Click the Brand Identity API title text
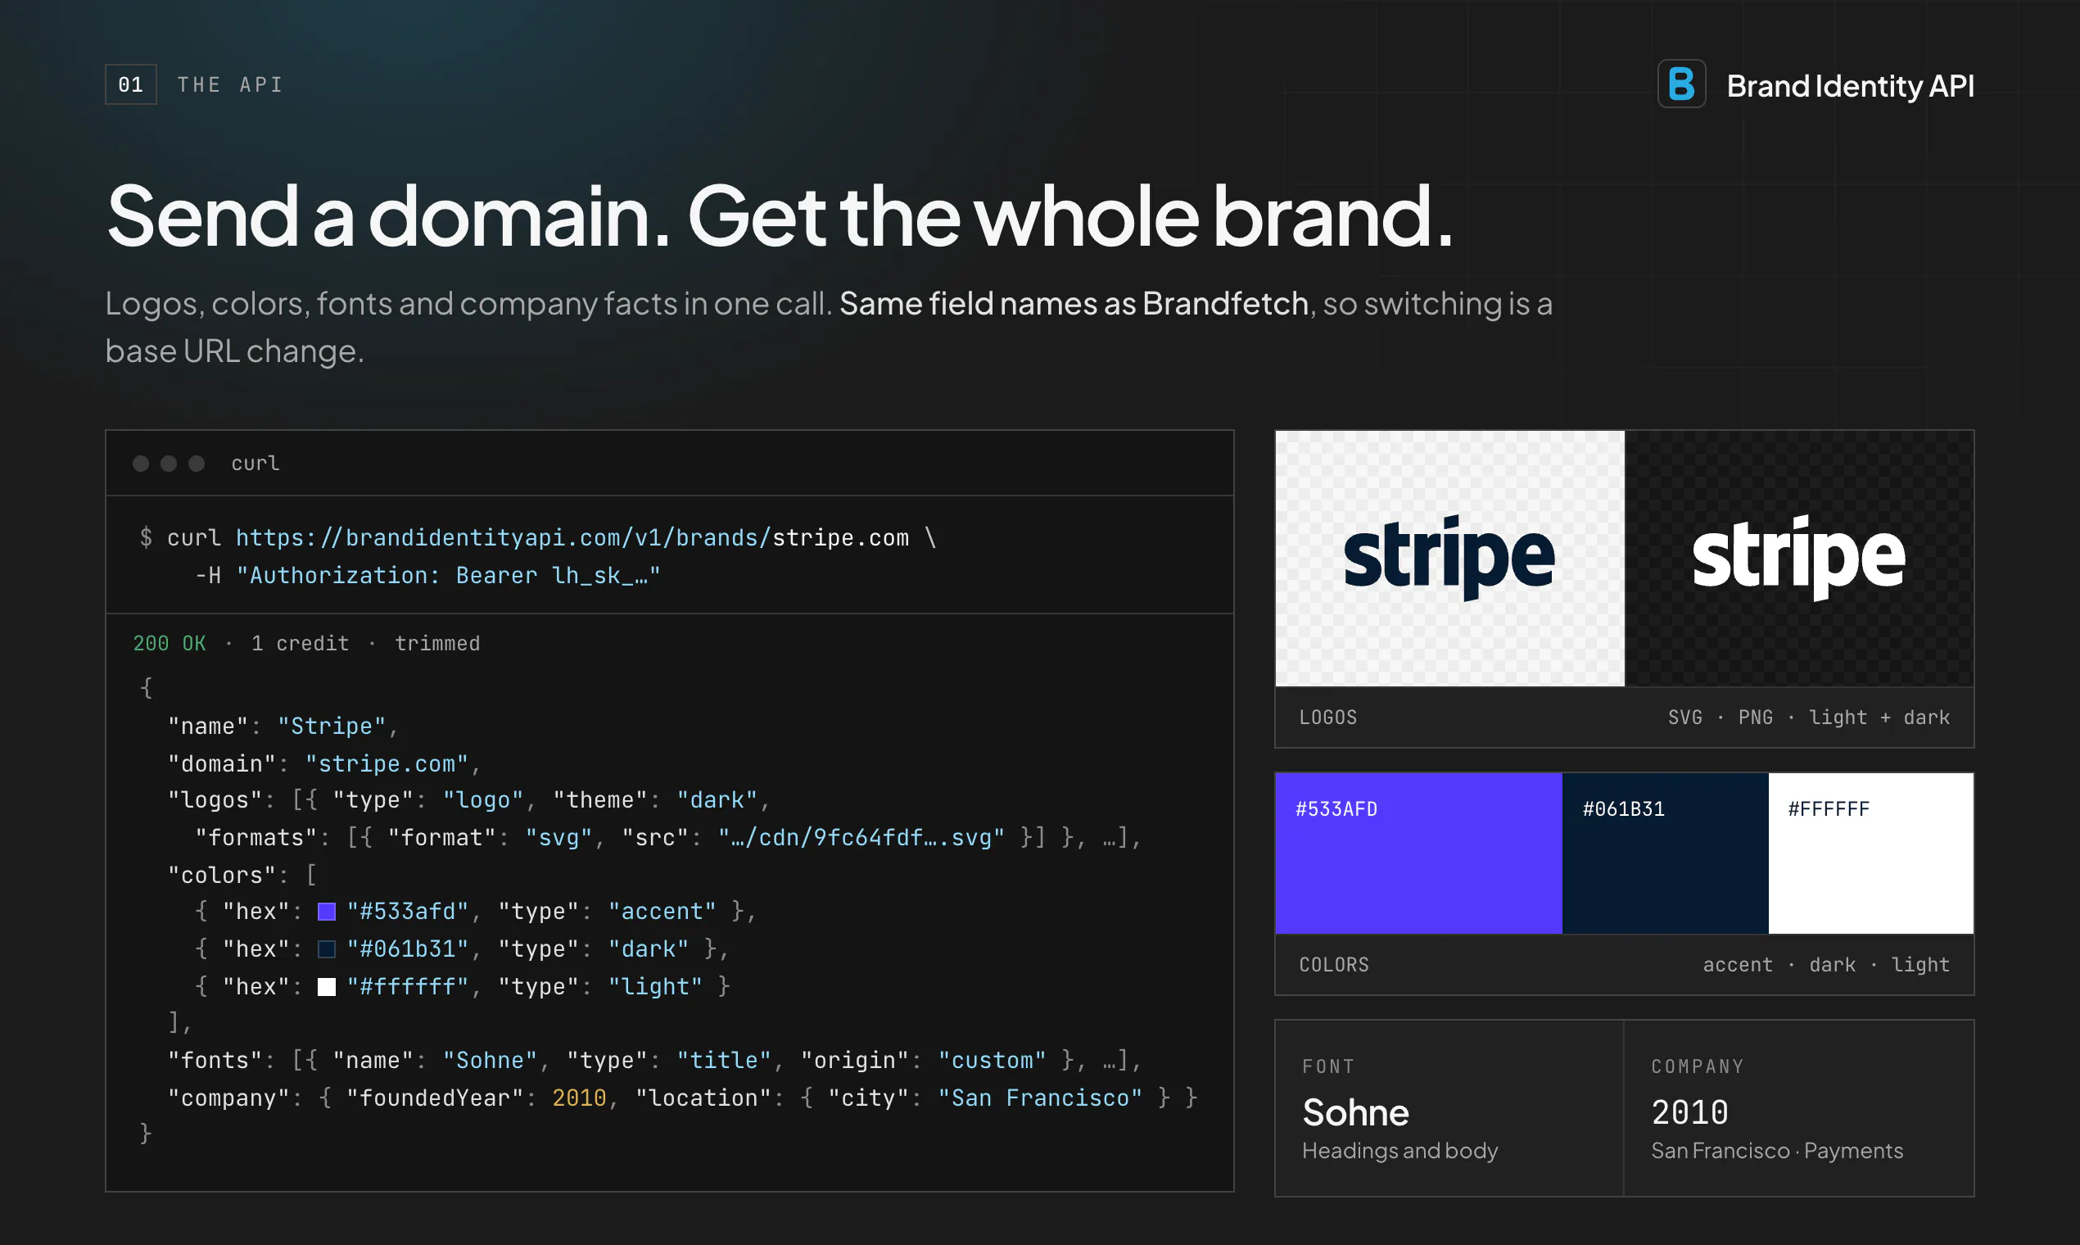Viewport: 2080px width, 1245px height. [x=1849, y=85]
